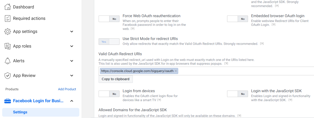Collapse Facebook Login for Business section
The width and height of the screenshot is (314, 118).
coord(72,101)
